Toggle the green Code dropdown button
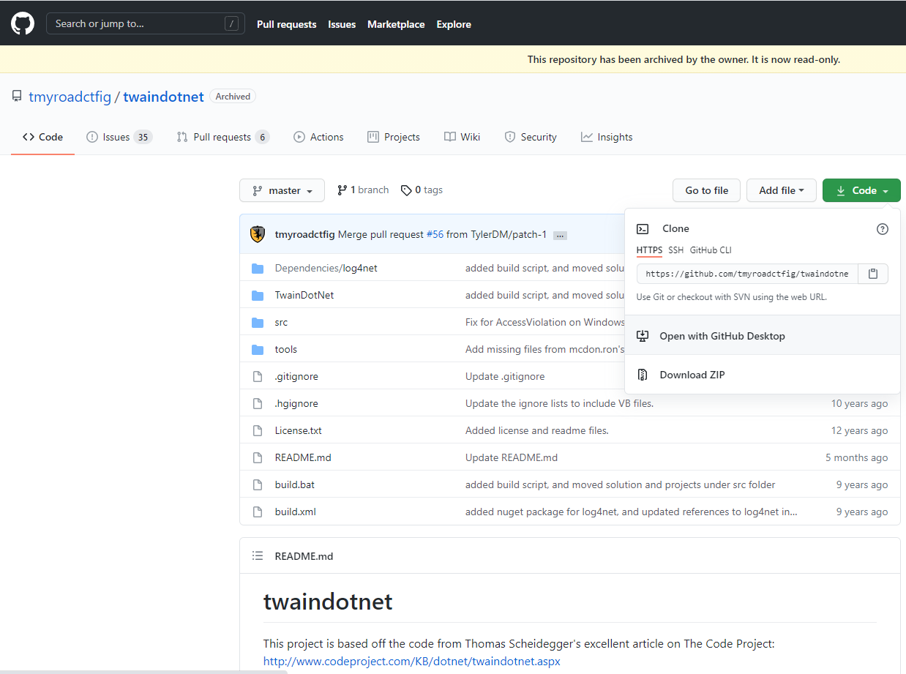 point(861,190)
